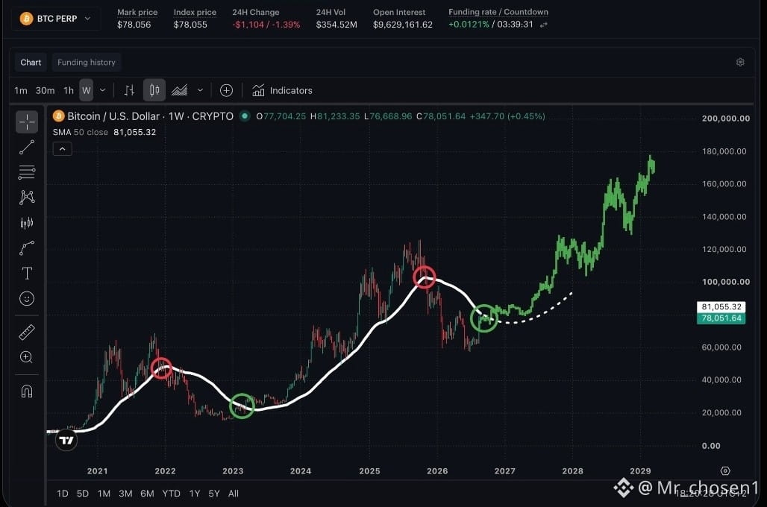The height and width of the screenshot is (507, 767).
Task: Select the brush path drawing tool
Action: [x=27, y=248]
